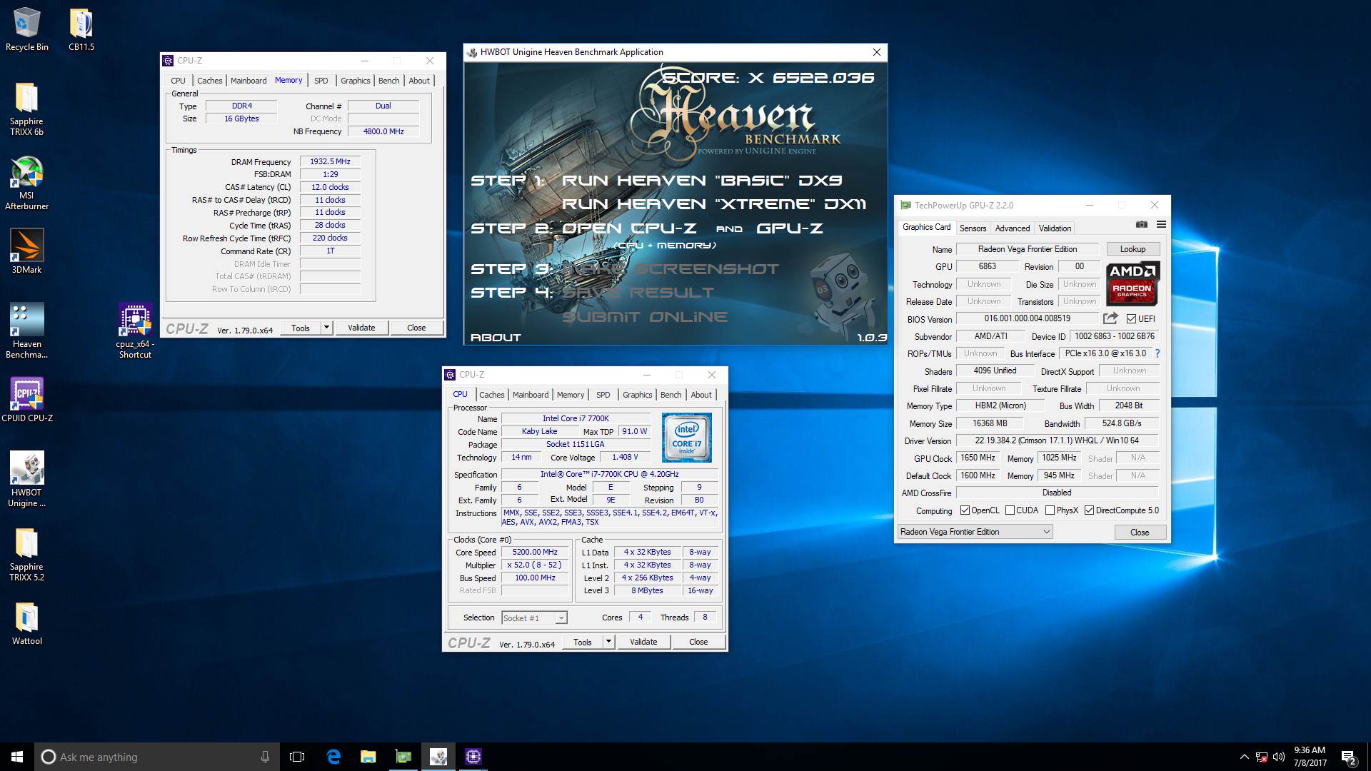This screenshot has height=771, width=1371.
Task: Switch to the Advanced tab in GPU-Z
Action: tap(1013, 228)
